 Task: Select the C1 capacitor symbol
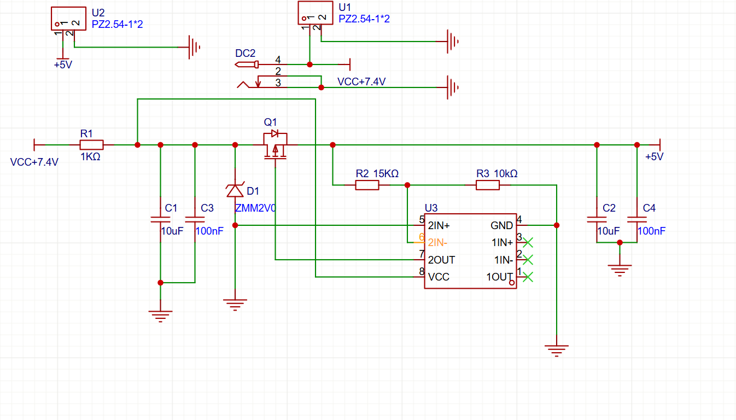point(160,219)
